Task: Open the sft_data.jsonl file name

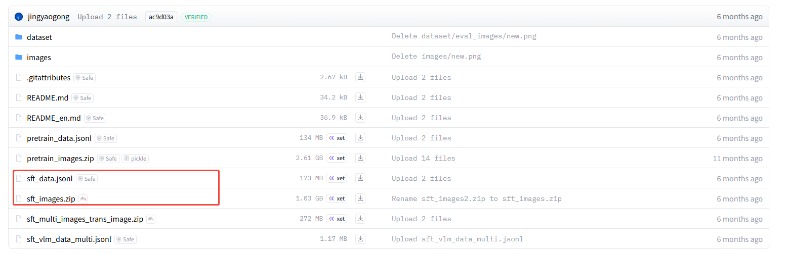Action: pyautogui.click(x=50, y=179)
